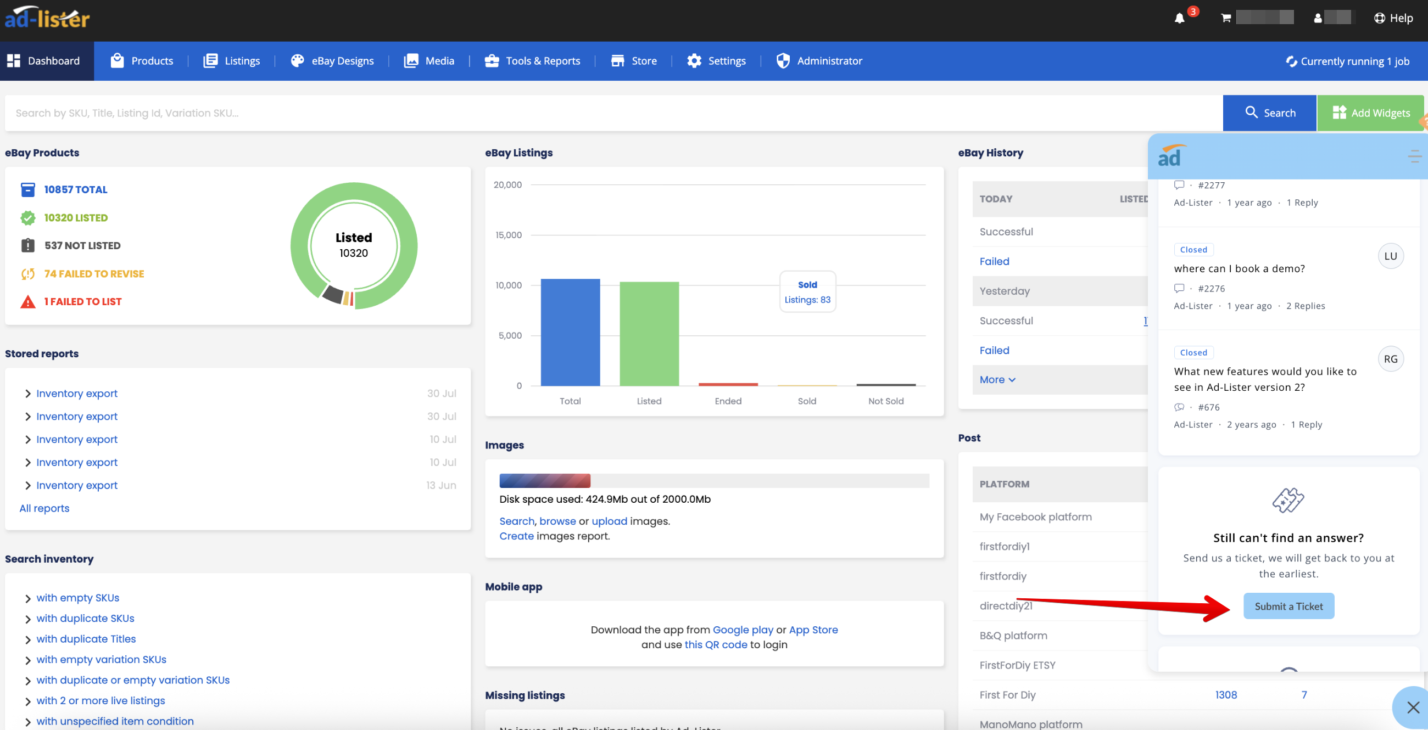This screenshot has height=730, width=1428.
Task: Click the user profile icon
Action: [1318, 18]
